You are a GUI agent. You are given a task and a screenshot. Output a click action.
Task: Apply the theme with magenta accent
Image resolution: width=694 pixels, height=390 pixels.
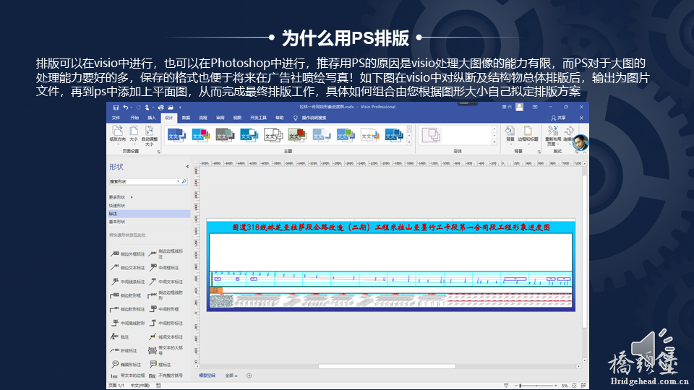point(200,135)
